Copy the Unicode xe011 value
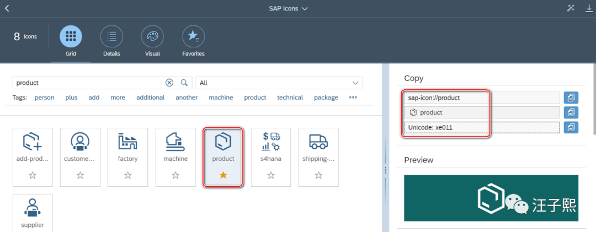The height and width of the screenshot is (232, 596). pos(571,127)
